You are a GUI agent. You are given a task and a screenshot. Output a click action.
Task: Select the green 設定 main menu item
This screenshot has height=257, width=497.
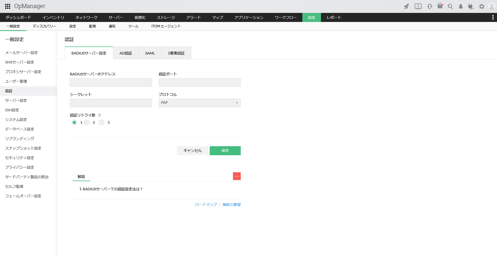[x=312, y=17]
